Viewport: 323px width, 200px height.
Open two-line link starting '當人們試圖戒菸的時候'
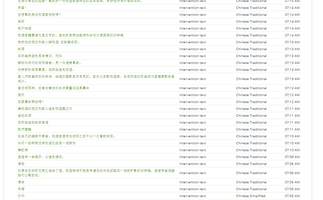(96, 79)
